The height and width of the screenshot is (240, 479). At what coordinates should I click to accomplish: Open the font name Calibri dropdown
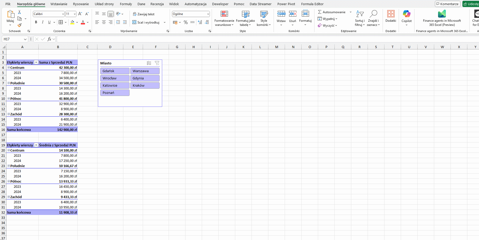[x=63, y=14]
